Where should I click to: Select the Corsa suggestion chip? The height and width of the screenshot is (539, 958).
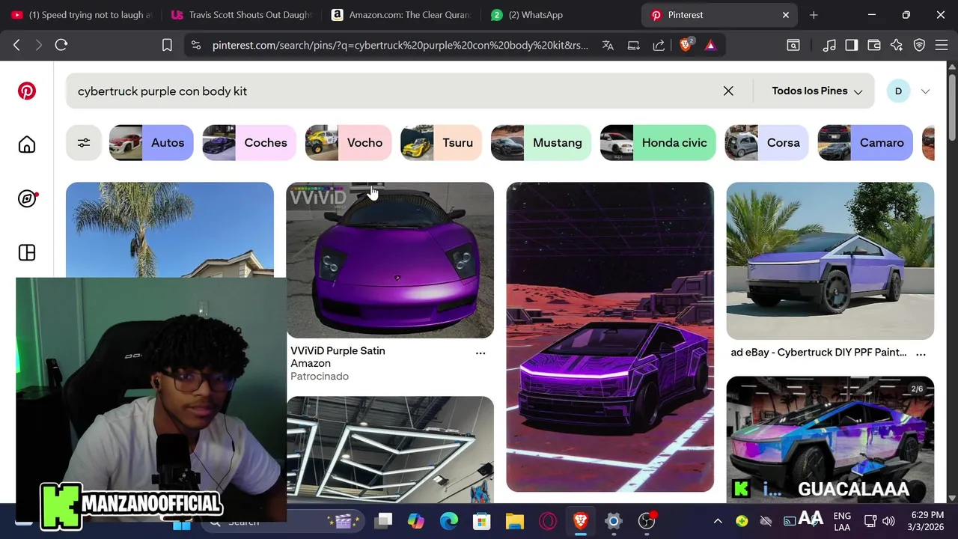pyautogui.click(x=766, y=142)
